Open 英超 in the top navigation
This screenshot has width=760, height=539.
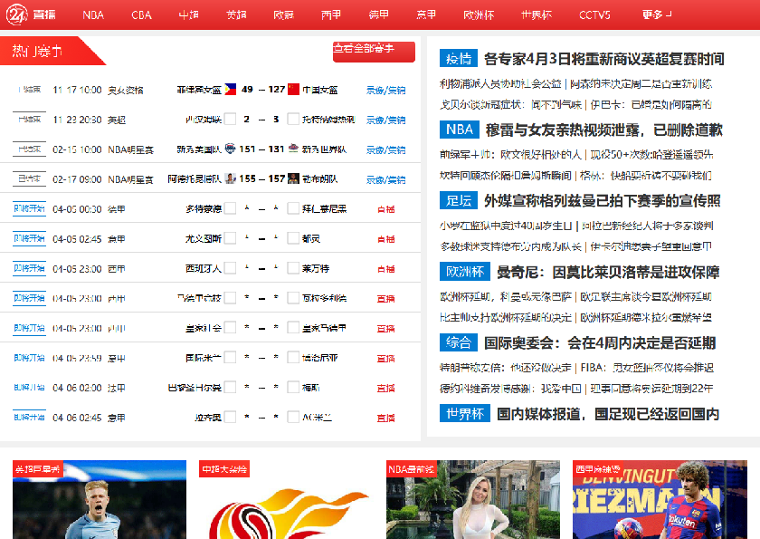click(x=236, y=15)
